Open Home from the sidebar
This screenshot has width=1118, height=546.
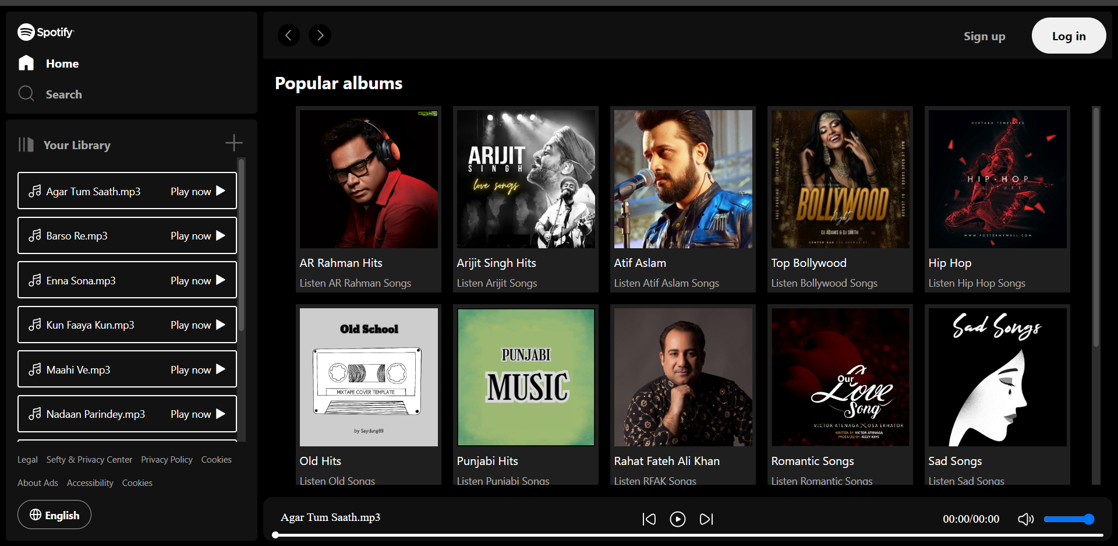click(62, 64)
